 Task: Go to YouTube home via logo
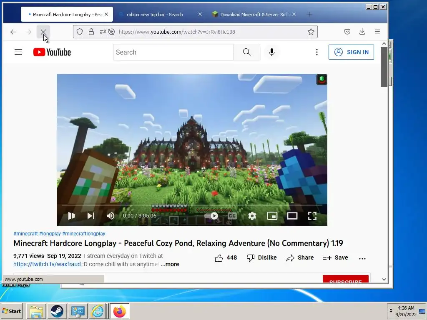[x=52, y=52]
